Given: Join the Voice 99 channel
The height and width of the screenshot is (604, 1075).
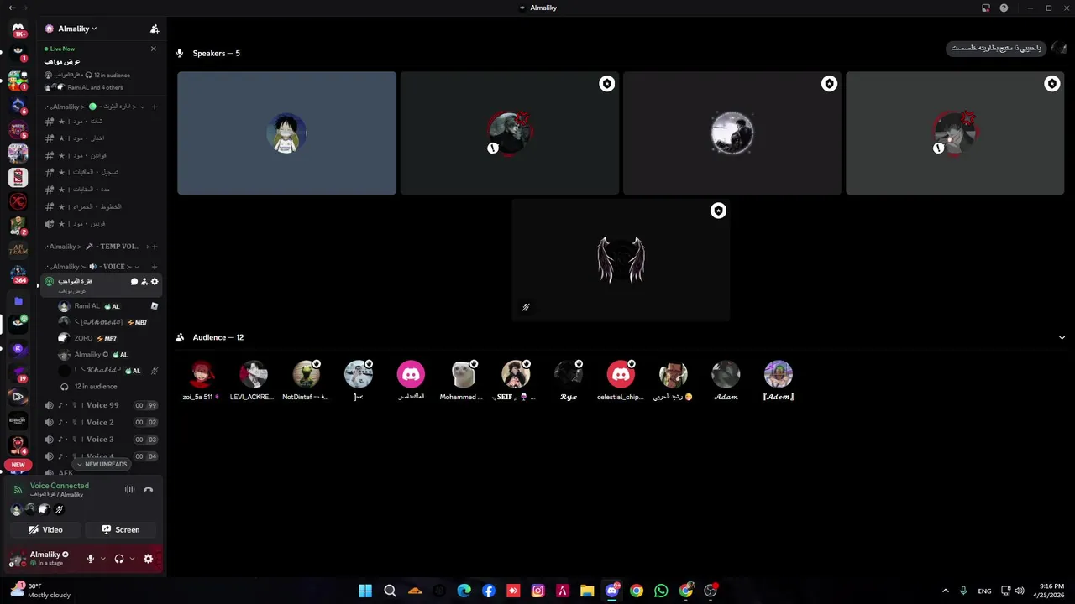Looking at the screenshot, I should [101, 405].
